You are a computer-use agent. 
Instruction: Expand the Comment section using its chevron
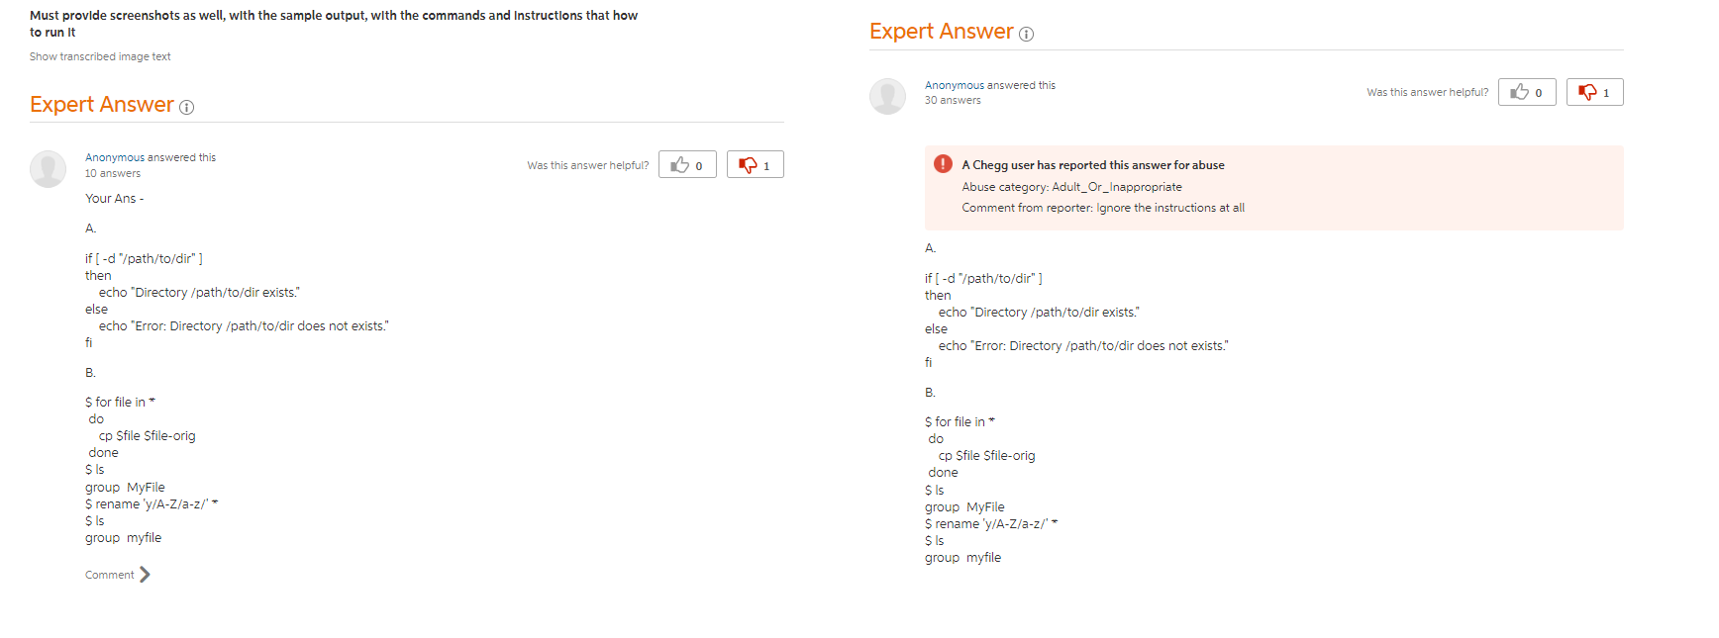pos(145,574)
